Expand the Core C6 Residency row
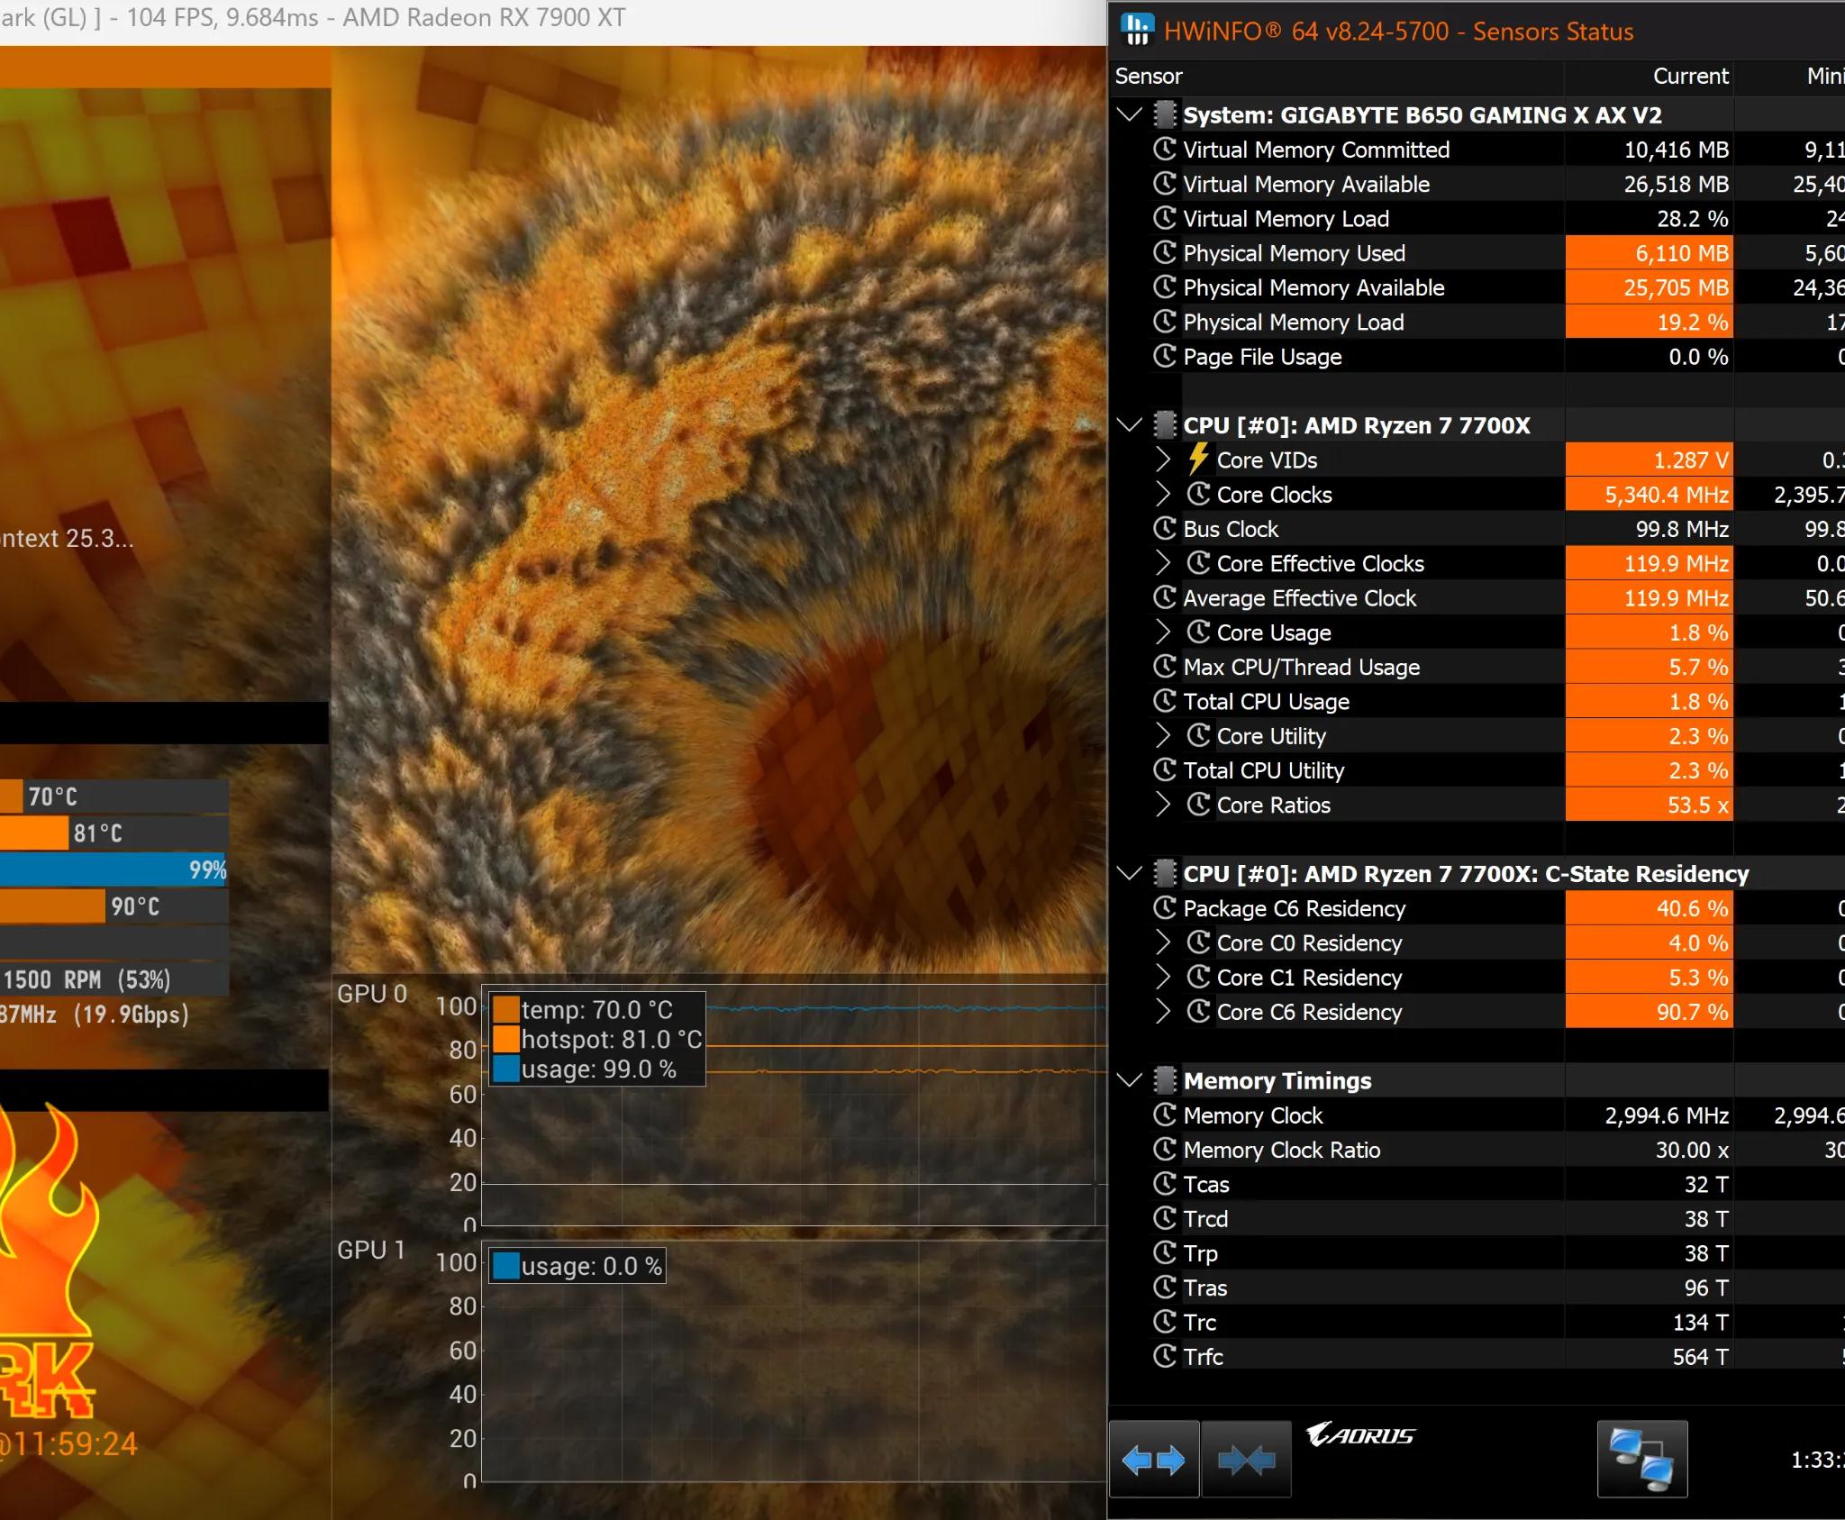The width and height of the screenshot is (1845, 1520). (1163, 1012)
